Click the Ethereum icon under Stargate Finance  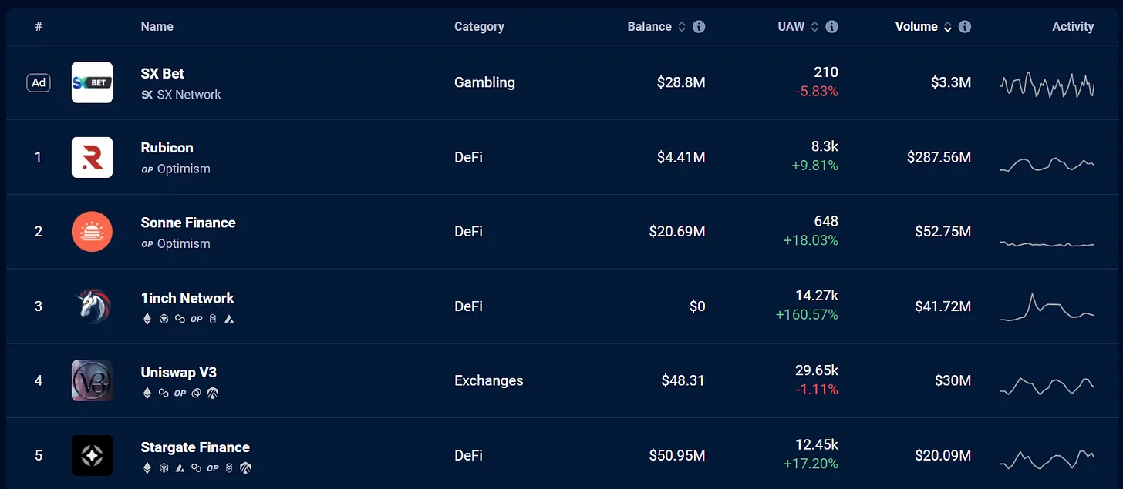tap(147, 467)
